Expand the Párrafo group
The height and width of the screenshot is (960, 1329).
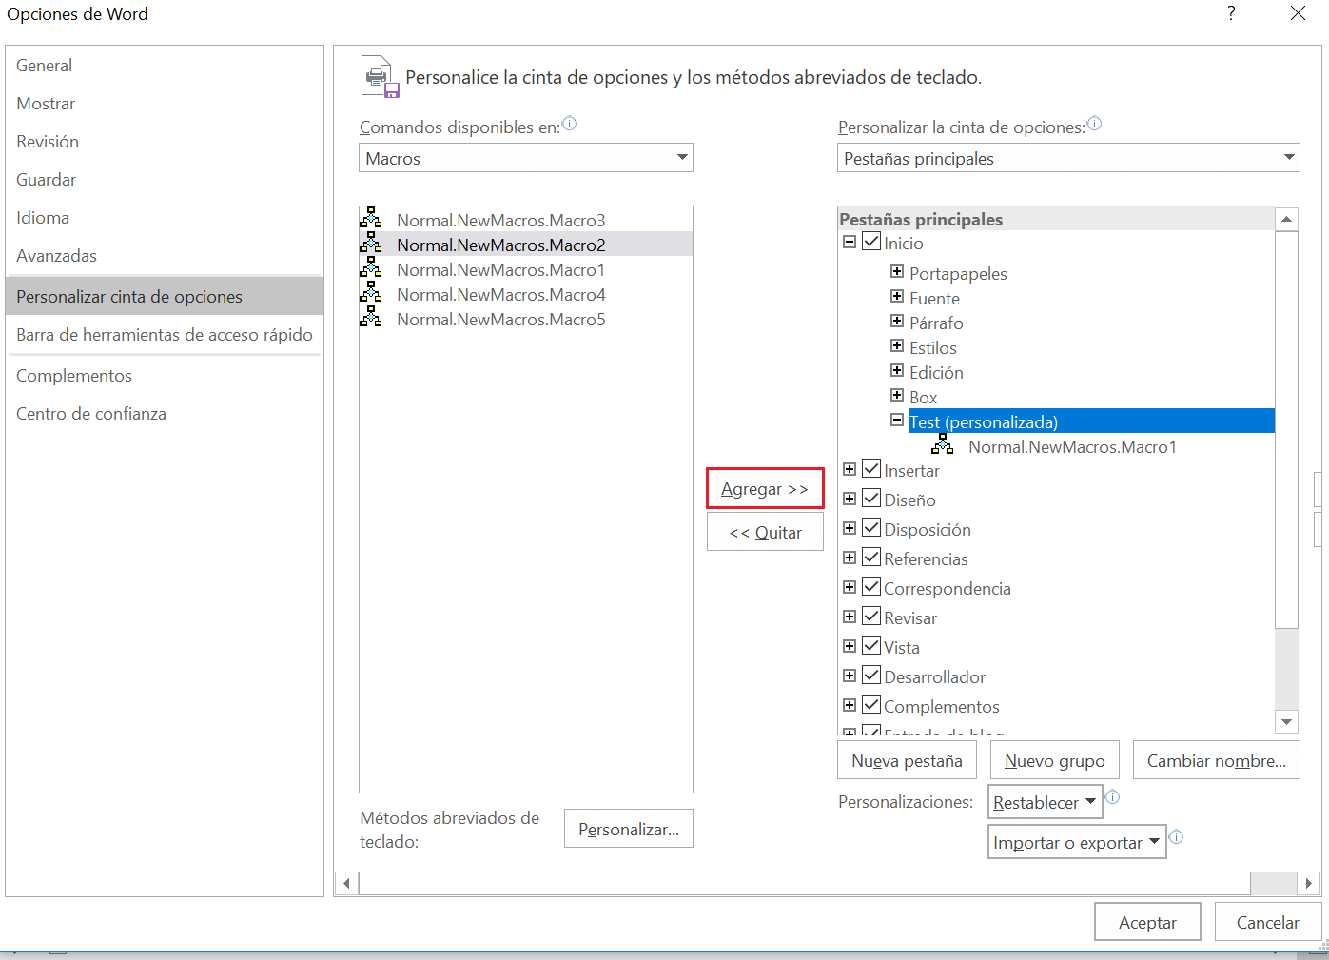(897, 321)
